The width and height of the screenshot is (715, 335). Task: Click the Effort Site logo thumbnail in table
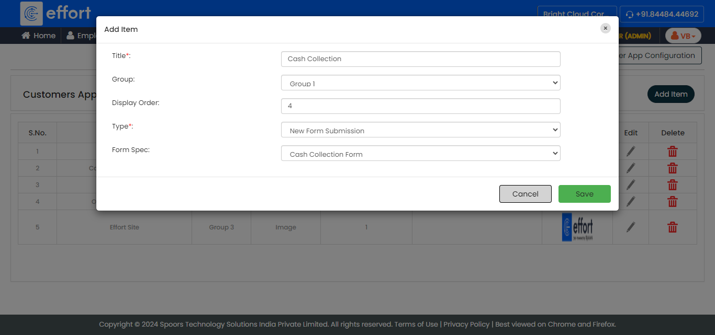pos(577,227)
